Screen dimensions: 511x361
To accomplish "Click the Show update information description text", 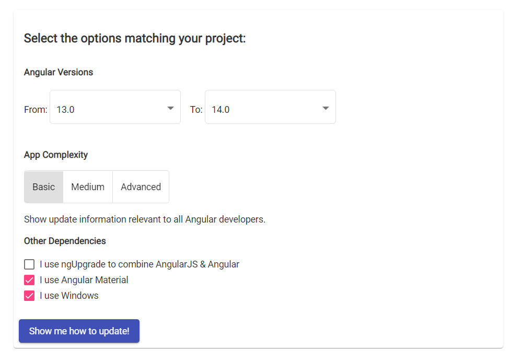I will coord(145,219).
